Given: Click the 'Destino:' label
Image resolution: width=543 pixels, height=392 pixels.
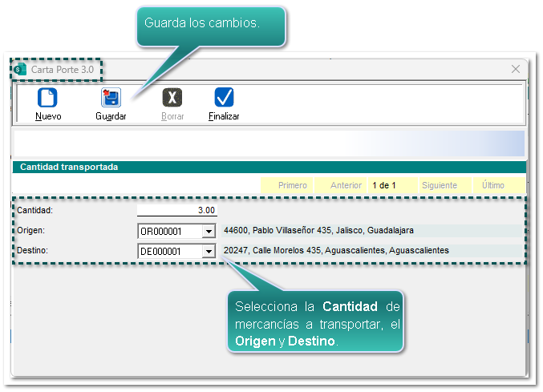Looking at the screenshot, I should (x=32, y=250).
